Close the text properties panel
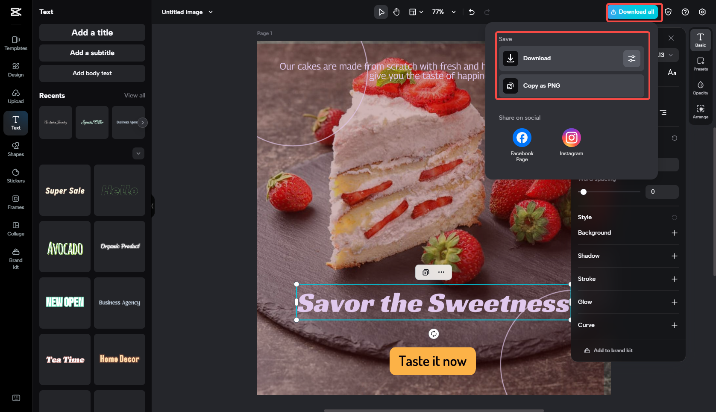Image resolution: width=716 pixels, height=412 pixels. pyautogui.click(x=671, y=38)
